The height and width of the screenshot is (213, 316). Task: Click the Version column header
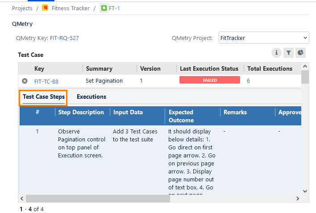pos(150,68)
